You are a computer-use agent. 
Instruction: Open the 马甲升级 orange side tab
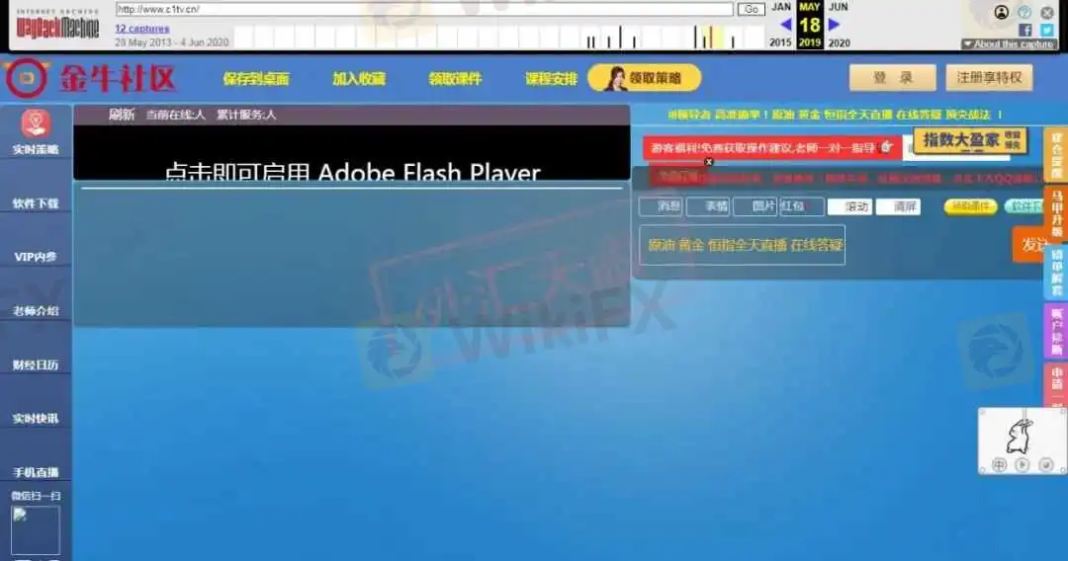pyautogui.click(x=1056, y=212)
